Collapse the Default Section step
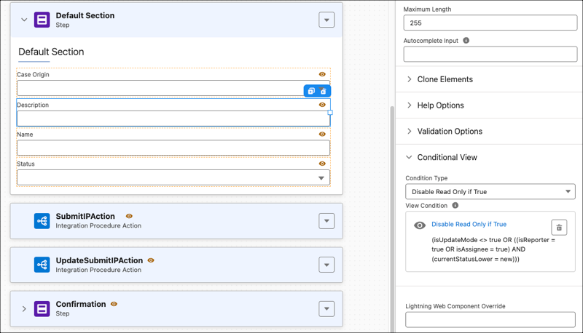Screen dimensions: 583x333 tap(24, 20)
